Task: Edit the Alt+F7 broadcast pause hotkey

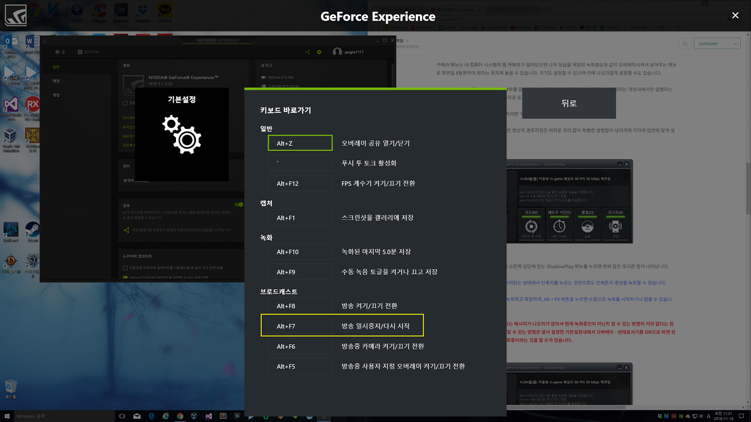Action: 300,326
